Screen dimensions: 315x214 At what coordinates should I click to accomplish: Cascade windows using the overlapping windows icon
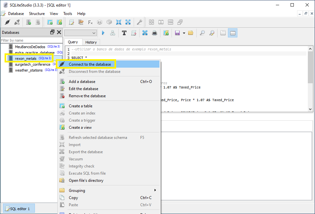[x=180, y=22]
